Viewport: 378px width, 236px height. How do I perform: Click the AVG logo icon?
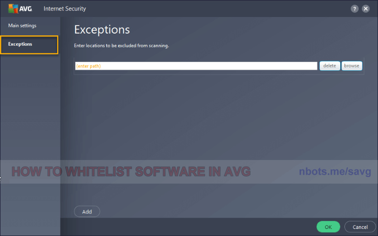coord(20,8)
